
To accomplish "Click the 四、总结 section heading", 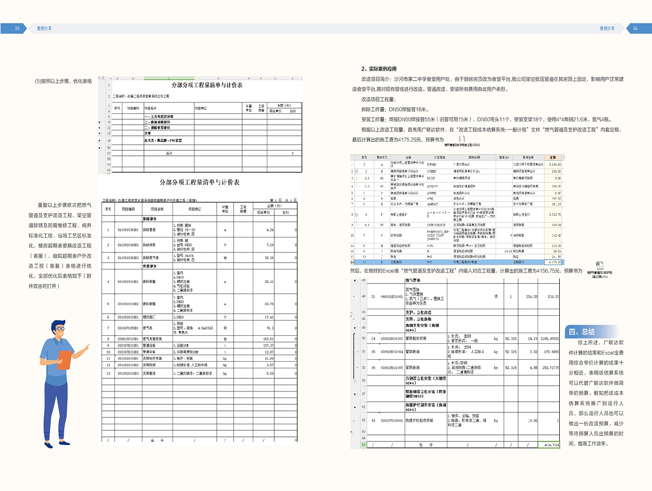I will (582, 331).
